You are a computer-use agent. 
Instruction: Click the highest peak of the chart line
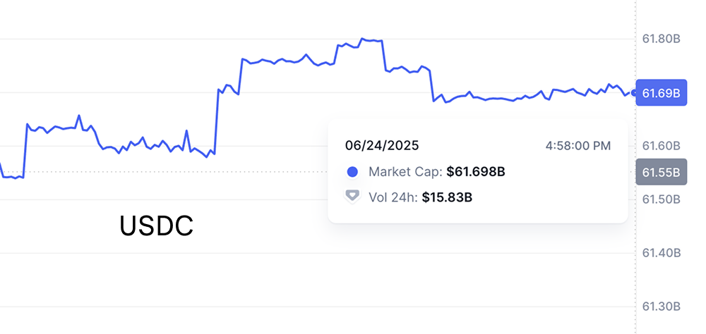click(x=362, y=39)
